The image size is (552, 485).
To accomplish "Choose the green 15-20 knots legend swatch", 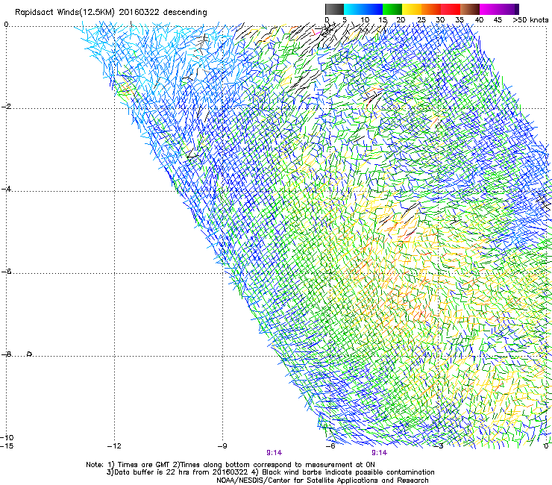I will (392, 9).
